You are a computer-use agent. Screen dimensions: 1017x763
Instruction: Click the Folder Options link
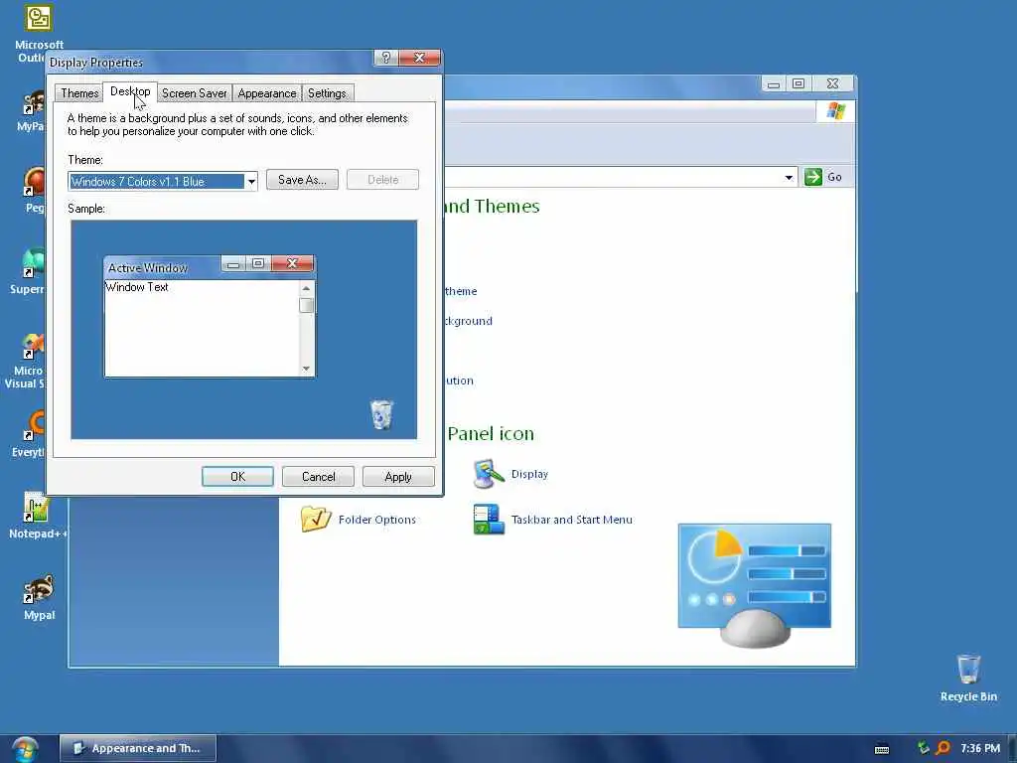pyautogui.click(x=376, y=519)
